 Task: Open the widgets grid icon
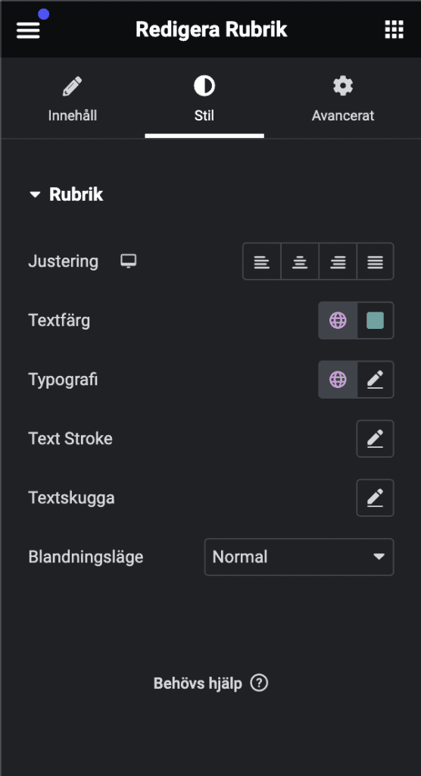pyautogui.click(x=394, y=30)
